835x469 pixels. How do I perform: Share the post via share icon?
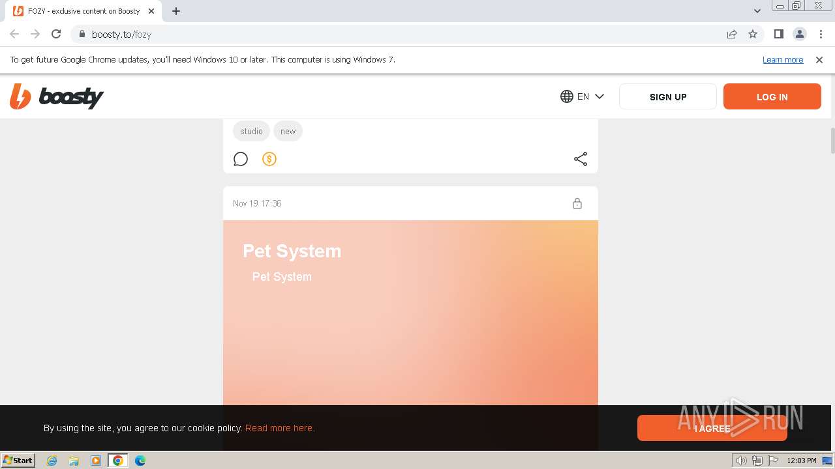[x=581, y=159]
